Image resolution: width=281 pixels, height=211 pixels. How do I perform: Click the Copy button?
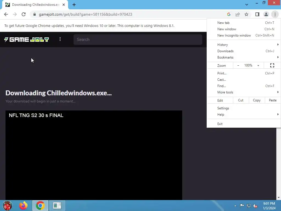tap(257, 100)
